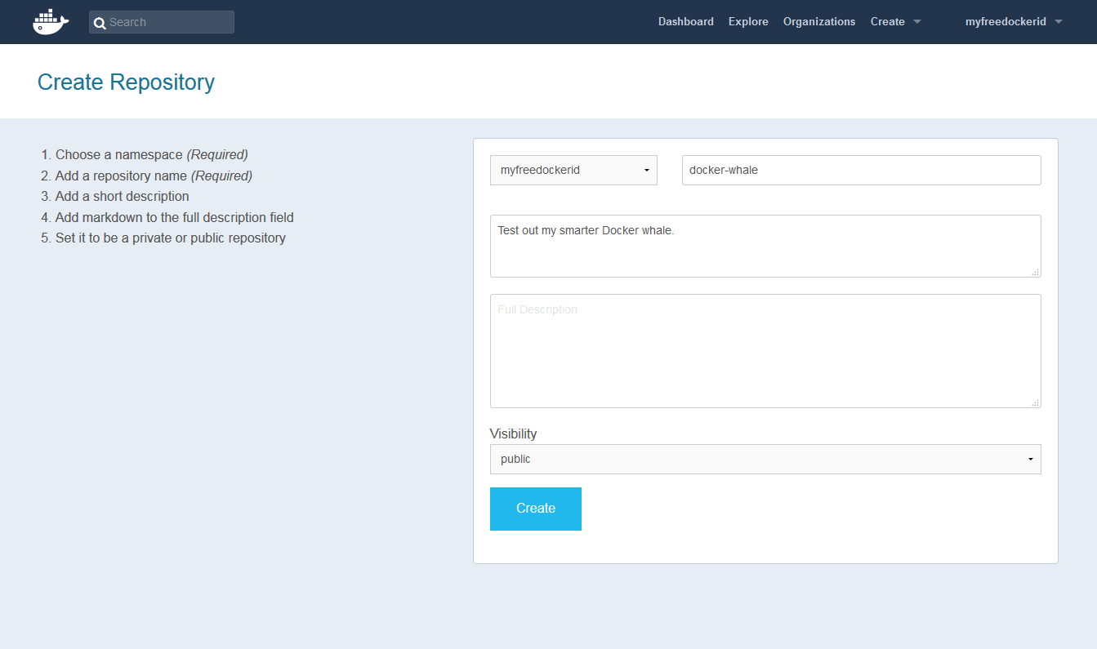The image size is (1097, 649).
Task: Click 'Add a repository name (Required)' text
Action: [x=154, y=176]
